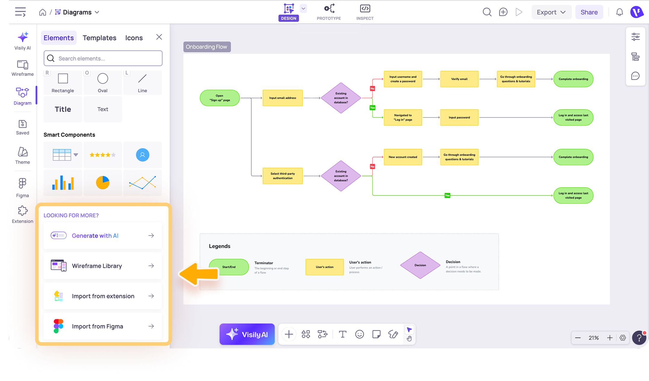Switch to Design mode

click(289, 12)
